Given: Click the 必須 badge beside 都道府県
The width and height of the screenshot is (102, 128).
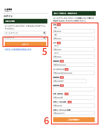Looking at the screenshot, I should [62, 86].
